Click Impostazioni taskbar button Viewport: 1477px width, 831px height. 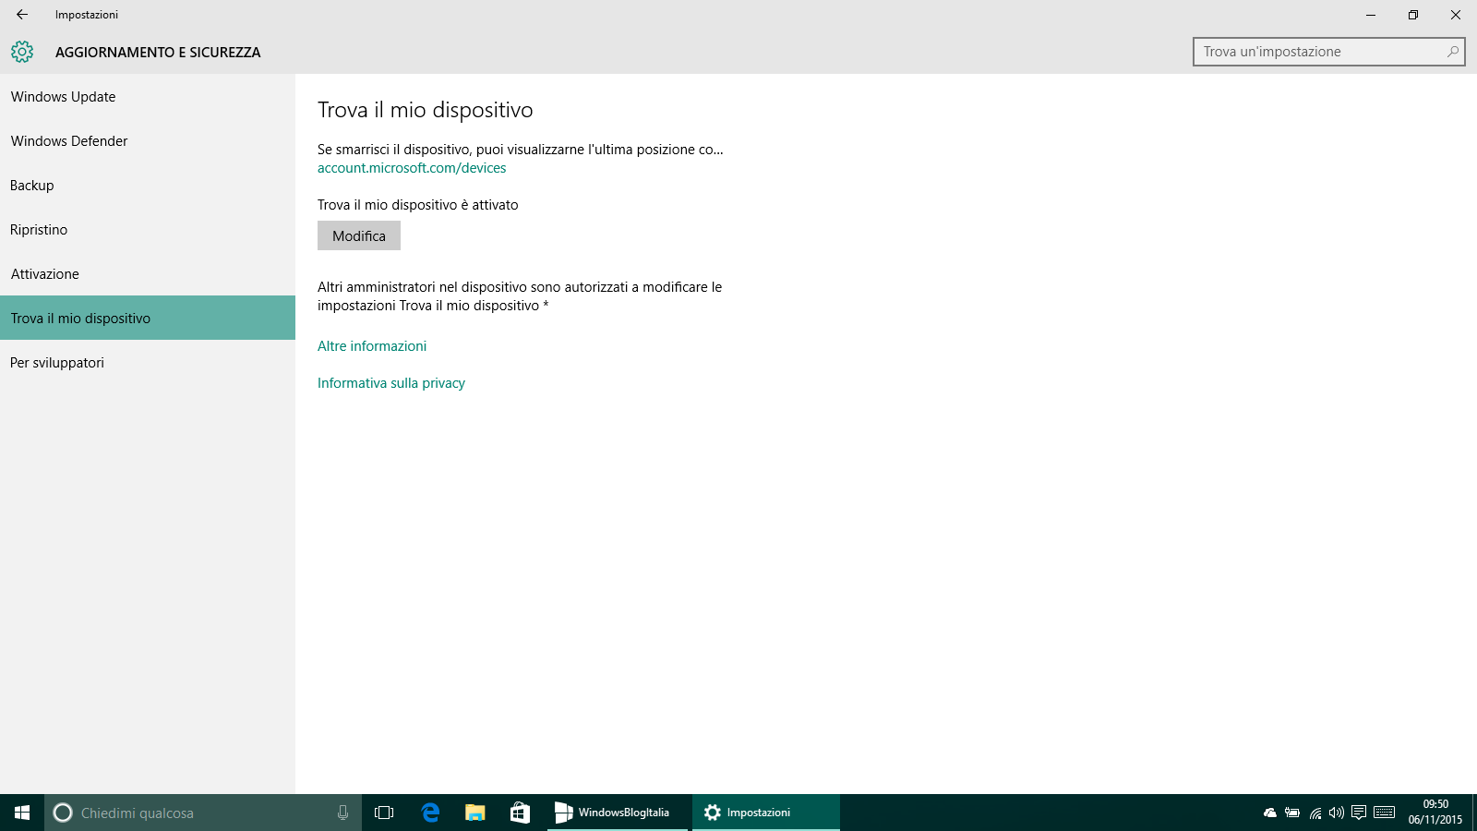tap(766, 813)
